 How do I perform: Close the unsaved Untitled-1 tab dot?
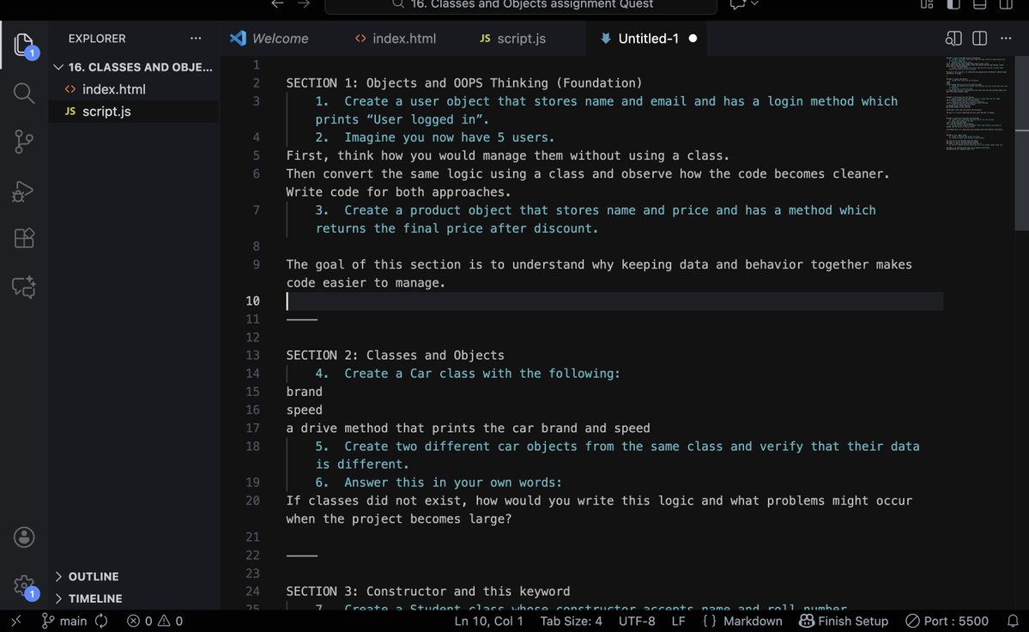(693, 38)
